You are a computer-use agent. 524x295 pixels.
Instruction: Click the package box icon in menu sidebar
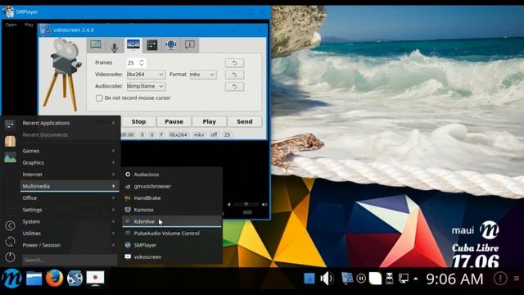coord(10,141)
